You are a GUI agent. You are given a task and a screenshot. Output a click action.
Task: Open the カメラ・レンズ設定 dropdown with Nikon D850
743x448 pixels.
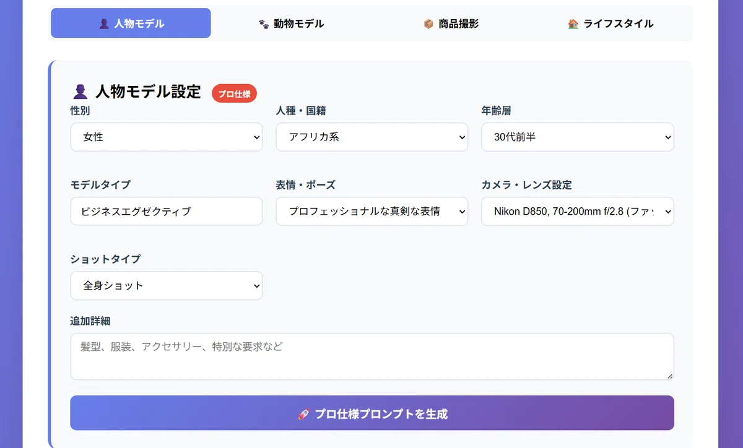[x=578, y=211]
